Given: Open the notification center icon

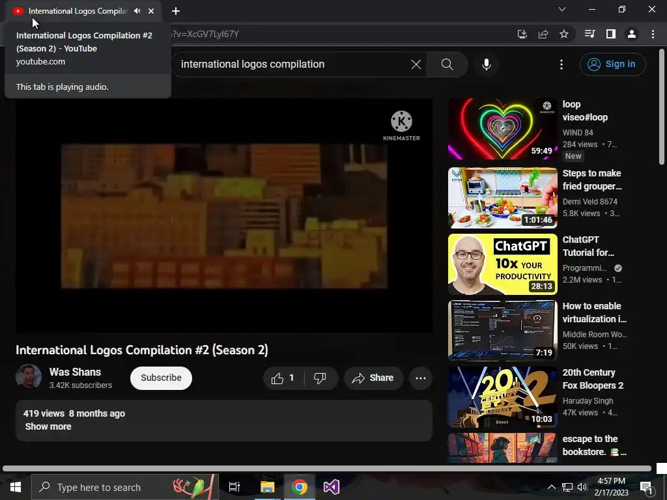Looking at the screenshot, I should [646, 487].
